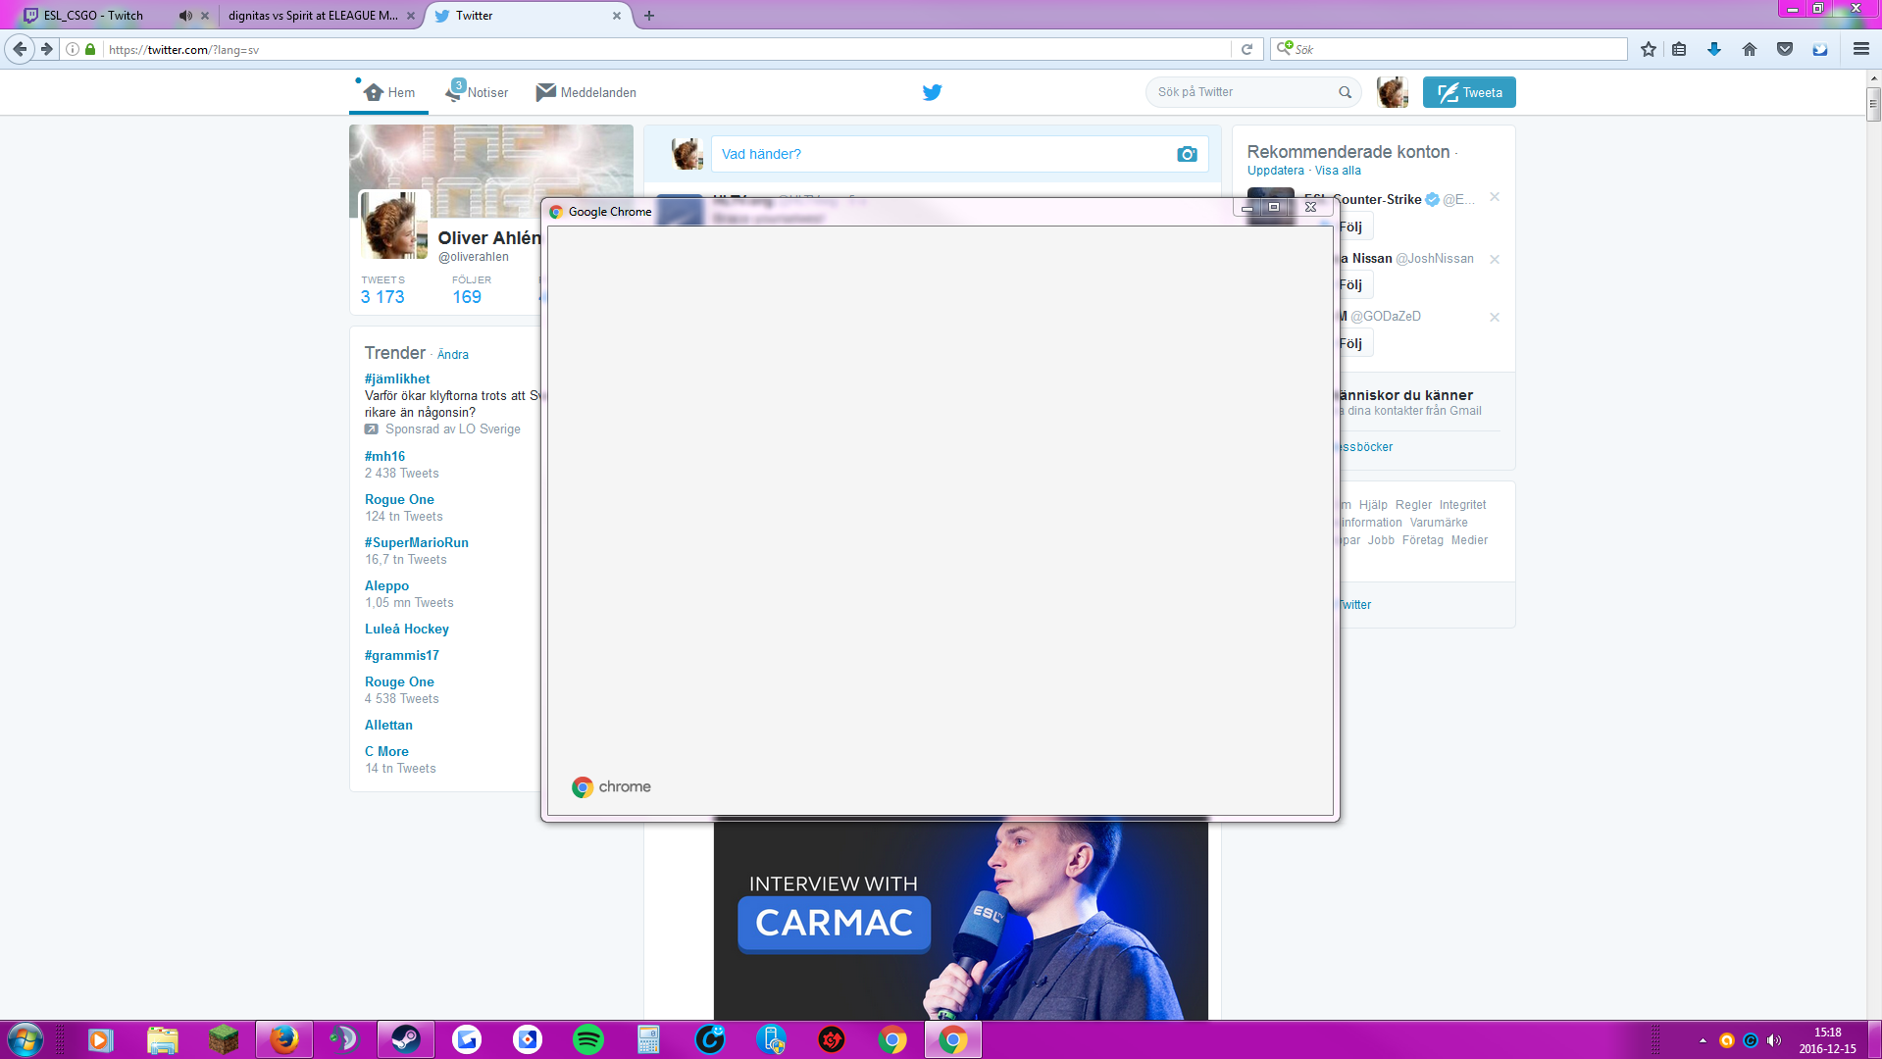1882x1059 pixels.
Task: Close the Twitter browser tab
Action: click(x=617, y=16)
